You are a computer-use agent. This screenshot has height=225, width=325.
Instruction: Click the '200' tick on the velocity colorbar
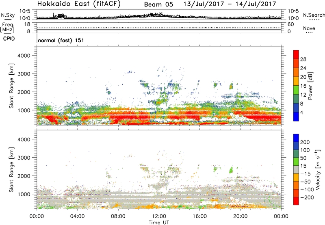click(305, 142)
